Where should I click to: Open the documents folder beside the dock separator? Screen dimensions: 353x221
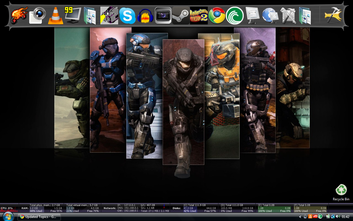coord(305,15)
